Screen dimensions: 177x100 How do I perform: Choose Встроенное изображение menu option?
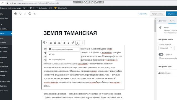point(64,49)
